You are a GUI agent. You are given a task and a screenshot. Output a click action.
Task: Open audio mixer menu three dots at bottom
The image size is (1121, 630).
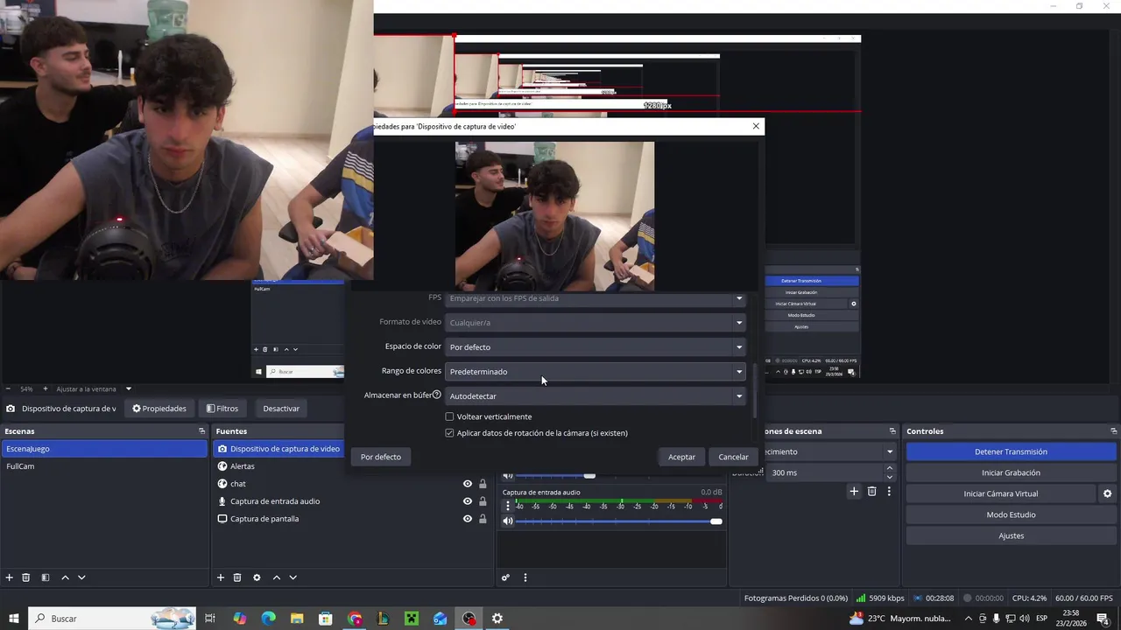point(525,577)
